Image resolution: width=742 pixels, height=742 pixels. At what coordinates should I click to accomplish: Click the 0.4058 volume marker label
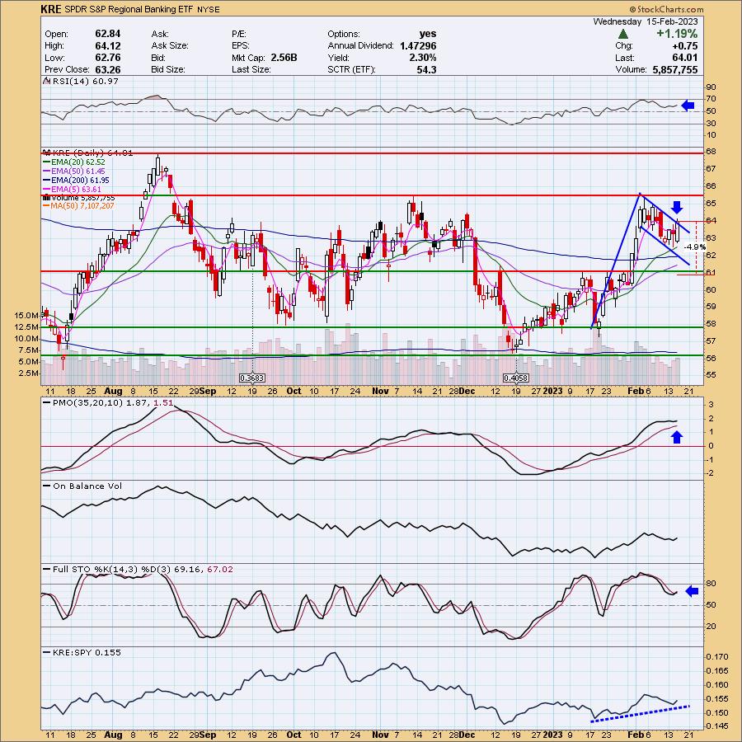(x=516, y=378)
